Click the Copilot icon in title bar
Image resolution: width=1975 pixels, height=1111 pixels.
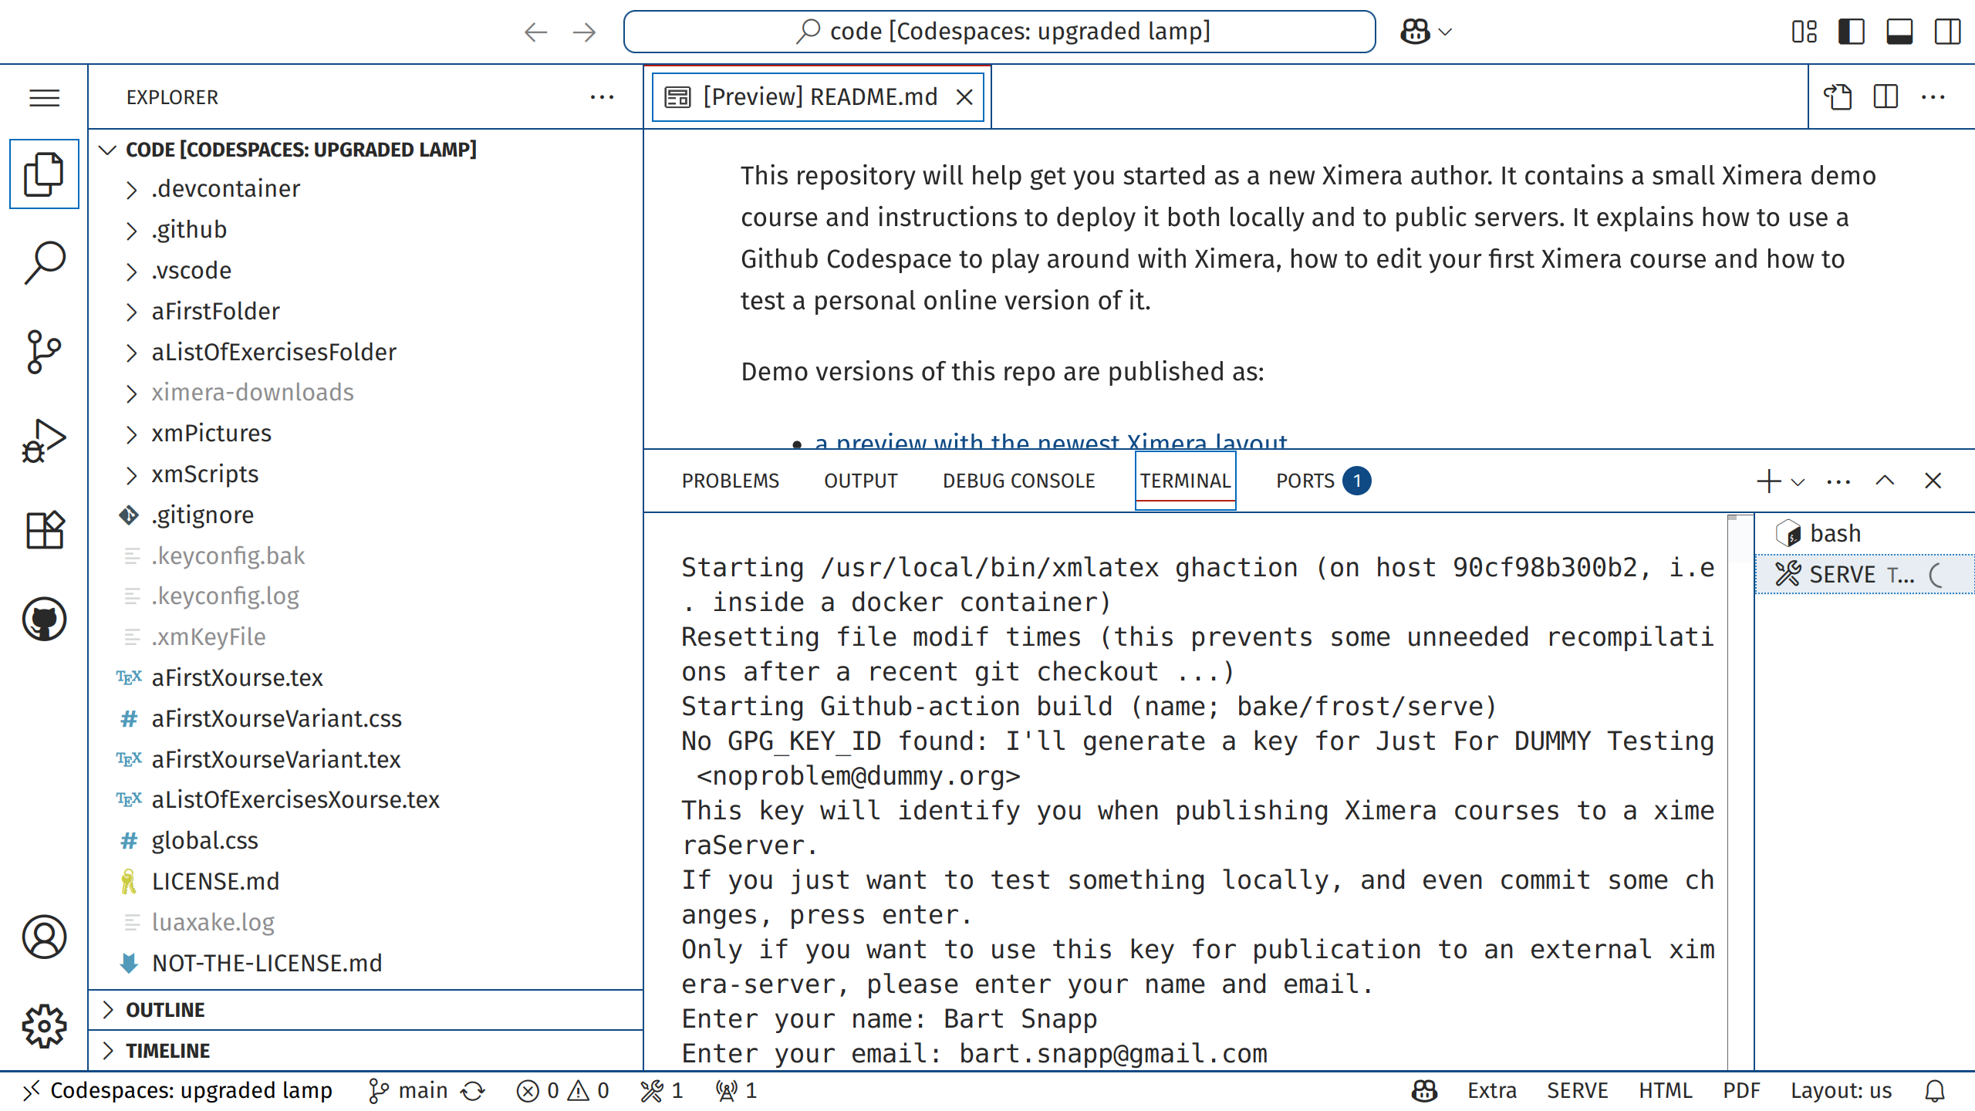[x=1415, y=32]
